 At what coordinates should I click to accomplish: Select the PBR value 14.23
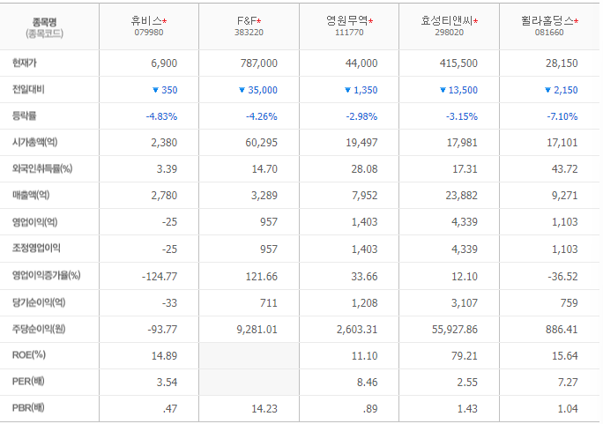coord(264,408)
